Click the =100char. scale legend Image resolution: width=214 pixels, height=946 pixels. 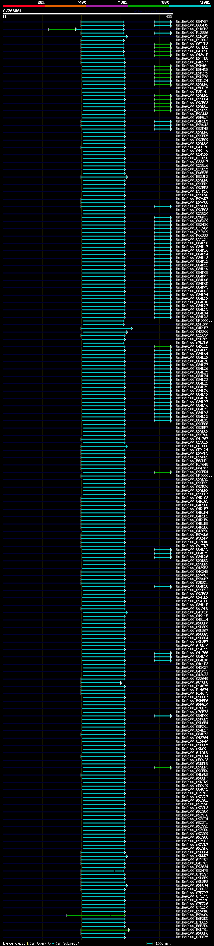tap(159, 943)
